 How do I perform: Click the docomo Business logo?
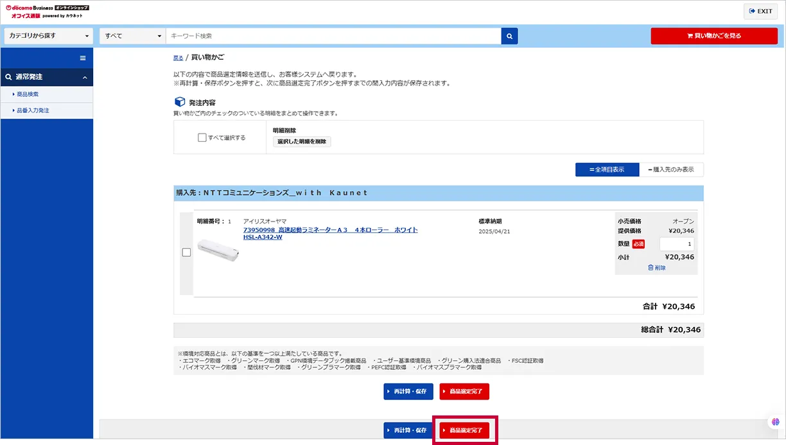pyautogui.click(x=31, y=8)
